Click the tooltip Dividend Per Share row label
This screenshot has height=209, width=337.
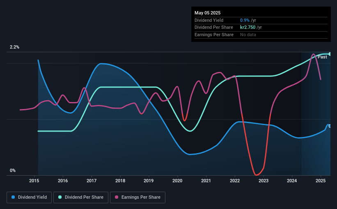213,28
